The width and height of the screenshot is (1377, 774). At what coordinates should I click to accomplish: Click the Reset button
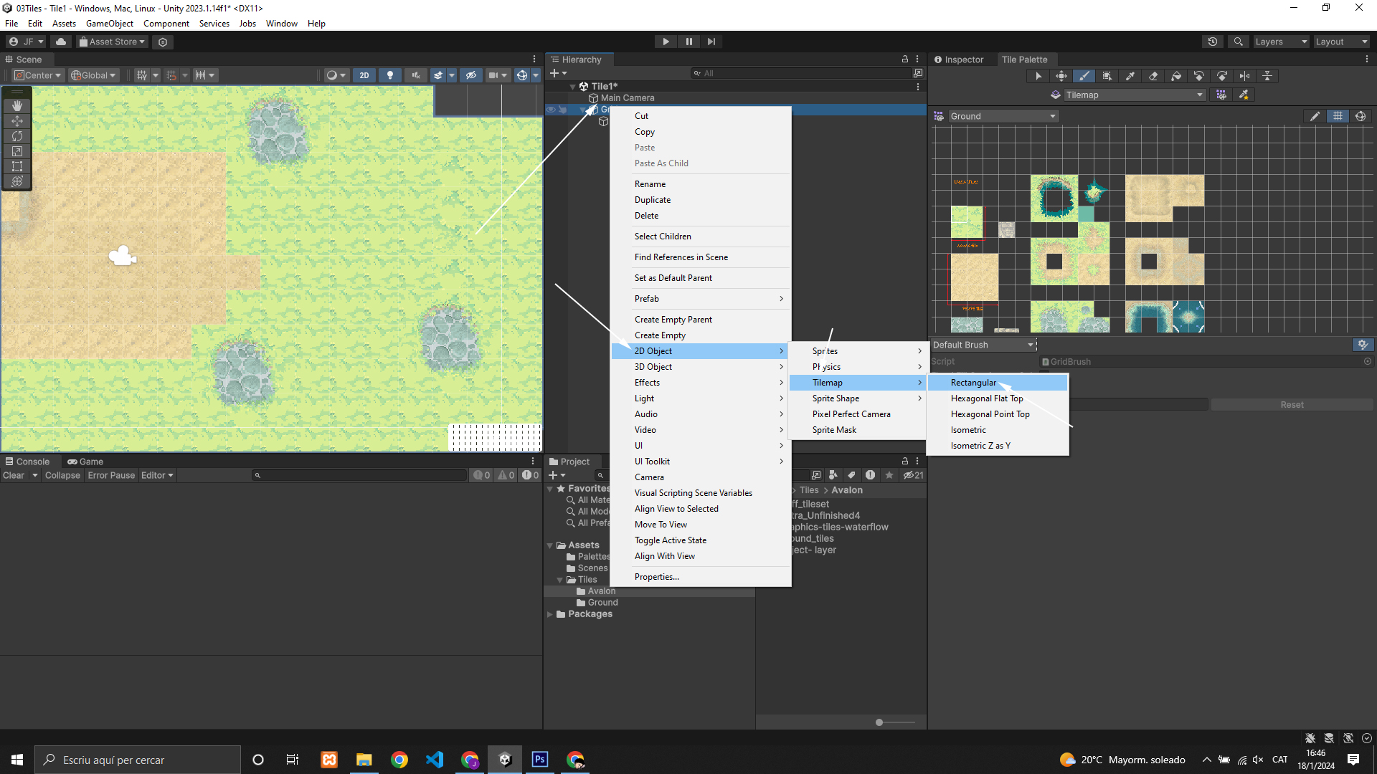point(1292,405)
